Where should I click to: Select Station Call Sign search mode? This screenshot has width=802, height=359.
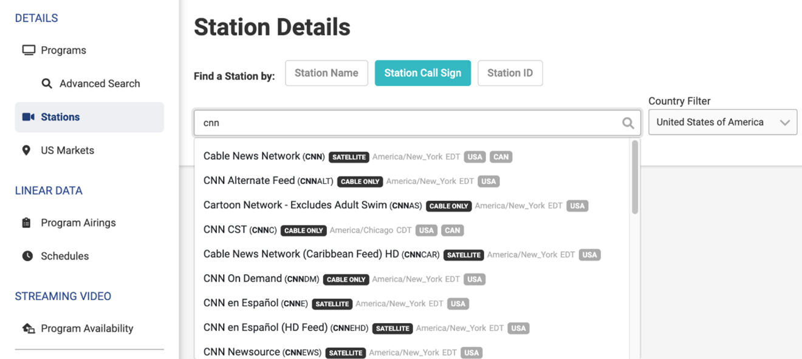(422, 73)
